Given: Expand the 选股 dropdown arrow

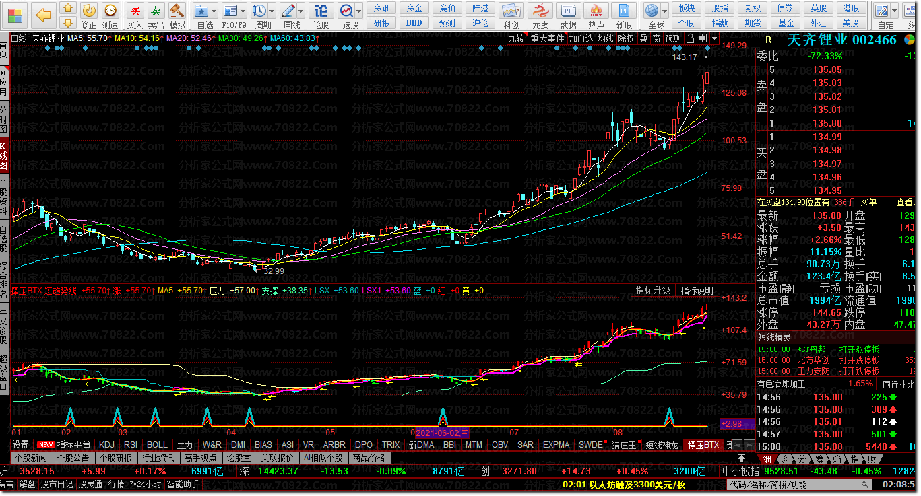Looking at the screenshot, I should coord(359,11).
